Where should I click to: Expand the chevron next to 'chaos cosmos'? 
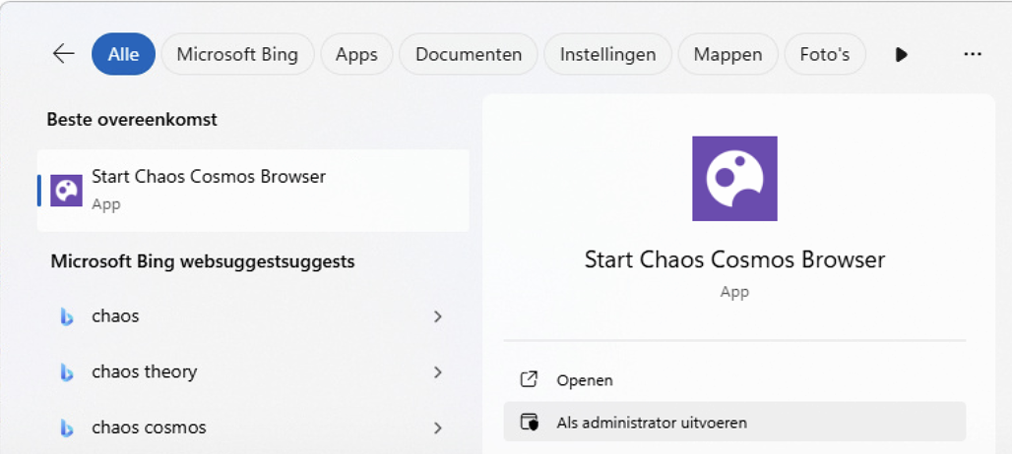[438, 427]
